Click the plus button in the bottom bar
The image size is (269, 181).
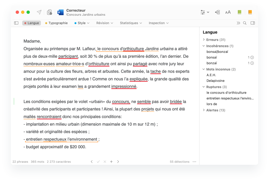tap(111, 162)
